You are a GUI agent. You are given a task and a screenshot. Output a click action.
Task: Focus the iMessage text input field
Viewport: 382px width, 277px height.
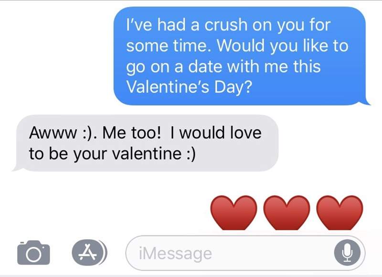coord(229,253)
